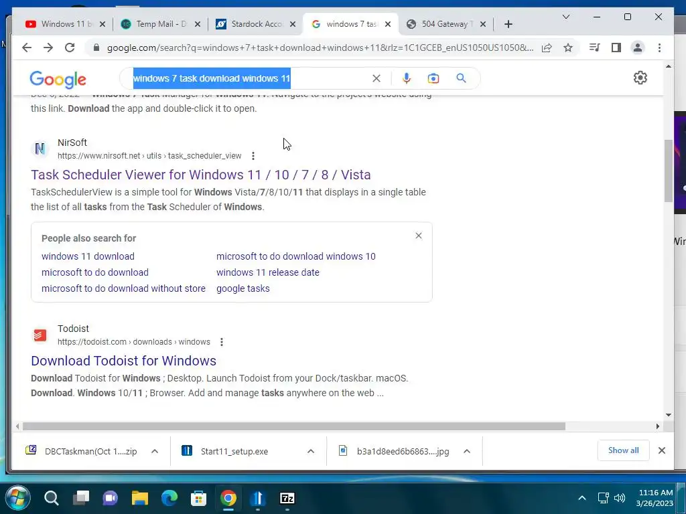
Task: Click scrollbar down arrow
Action: pyautogui.click(x=669, y=415)
